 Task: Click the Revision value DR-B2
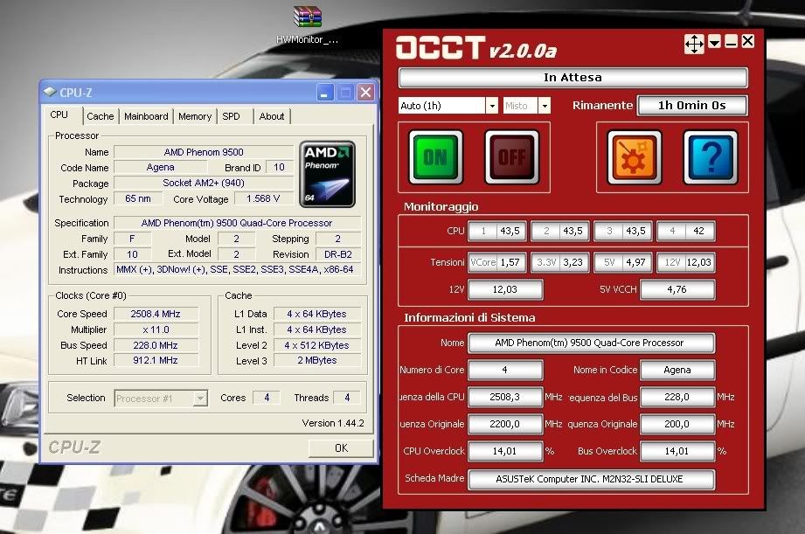[x=337, y=254]
